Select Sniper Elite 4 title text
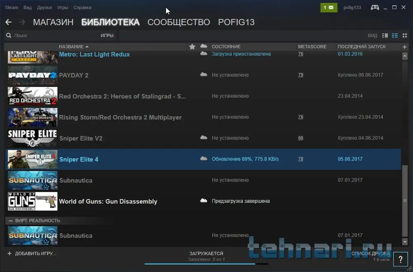 click(x=79, y=159)
